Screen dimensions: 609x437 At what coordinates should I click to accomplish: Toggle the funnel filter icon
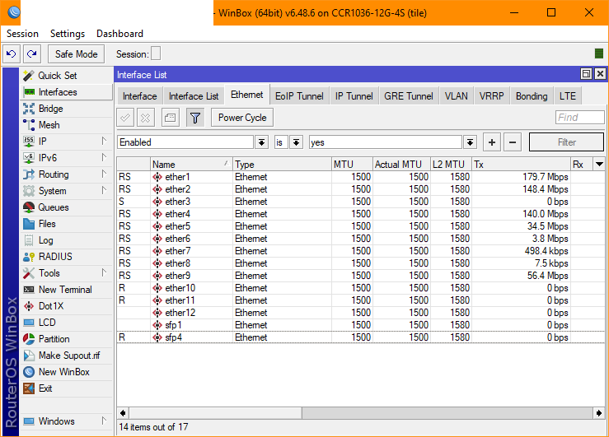point(195,118)
